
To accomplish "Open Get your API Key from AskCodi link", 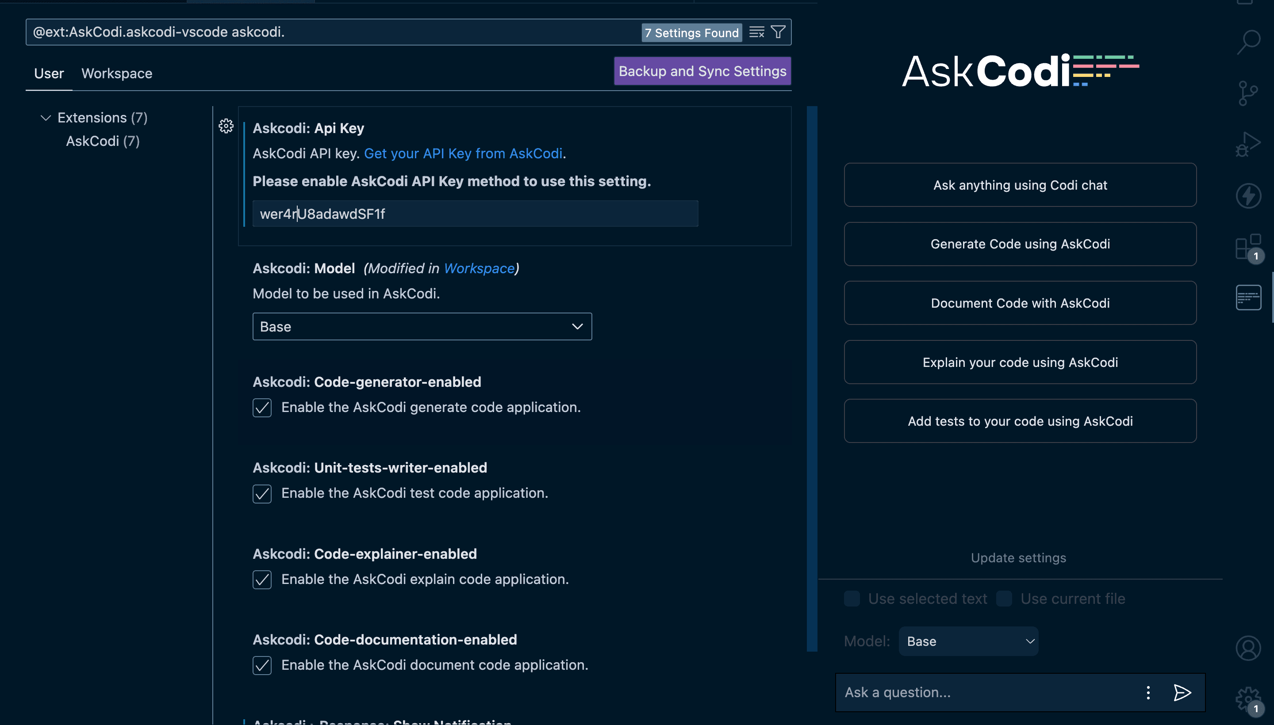I will 463,153.
